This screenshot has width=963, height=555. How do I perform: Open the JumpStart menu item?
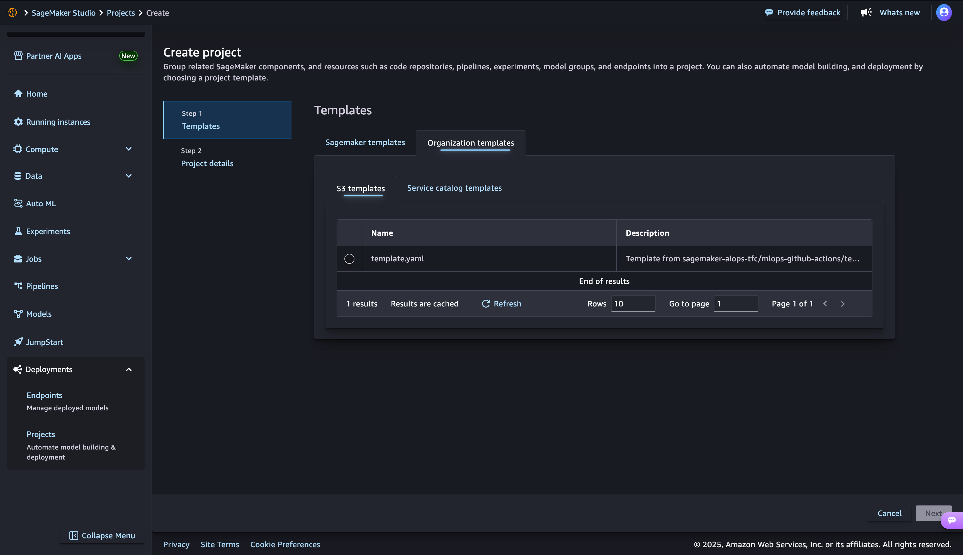[x=76, y=342]
